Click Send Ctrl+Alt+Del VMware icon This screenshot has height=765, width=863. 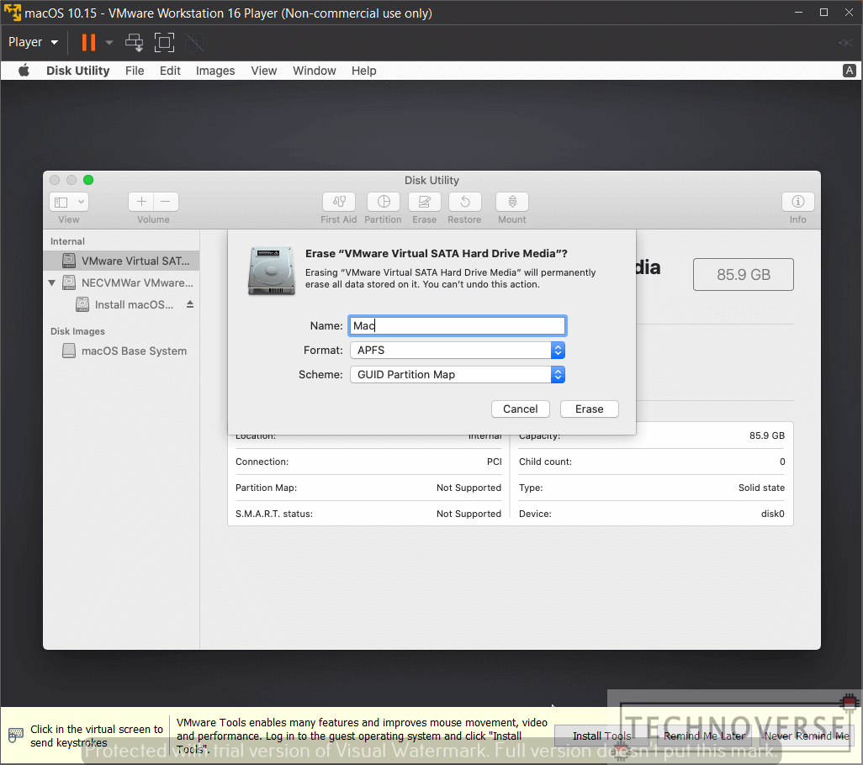(135, 42)
